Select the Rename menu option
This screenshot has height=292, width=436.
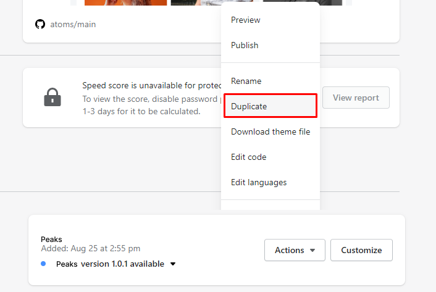click(246, 81)
